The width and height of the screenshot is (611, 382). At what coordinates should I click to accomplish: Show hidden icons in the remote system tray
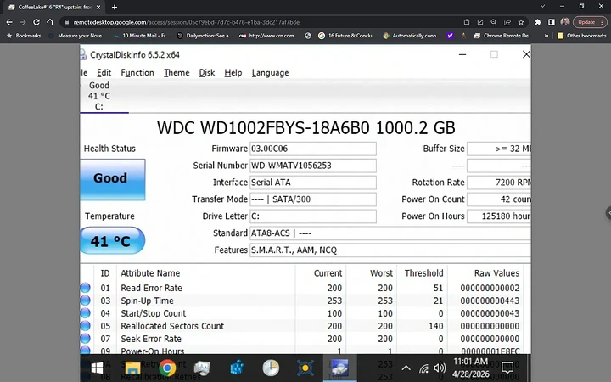coord(406,368)
